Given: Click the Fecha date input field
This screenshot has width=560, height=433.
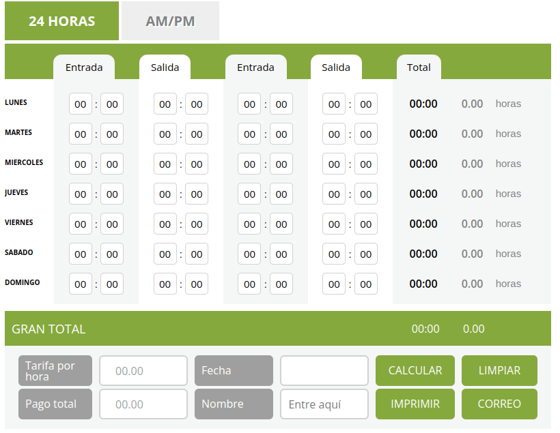Looking at the screenshot, I should (324, 370).
